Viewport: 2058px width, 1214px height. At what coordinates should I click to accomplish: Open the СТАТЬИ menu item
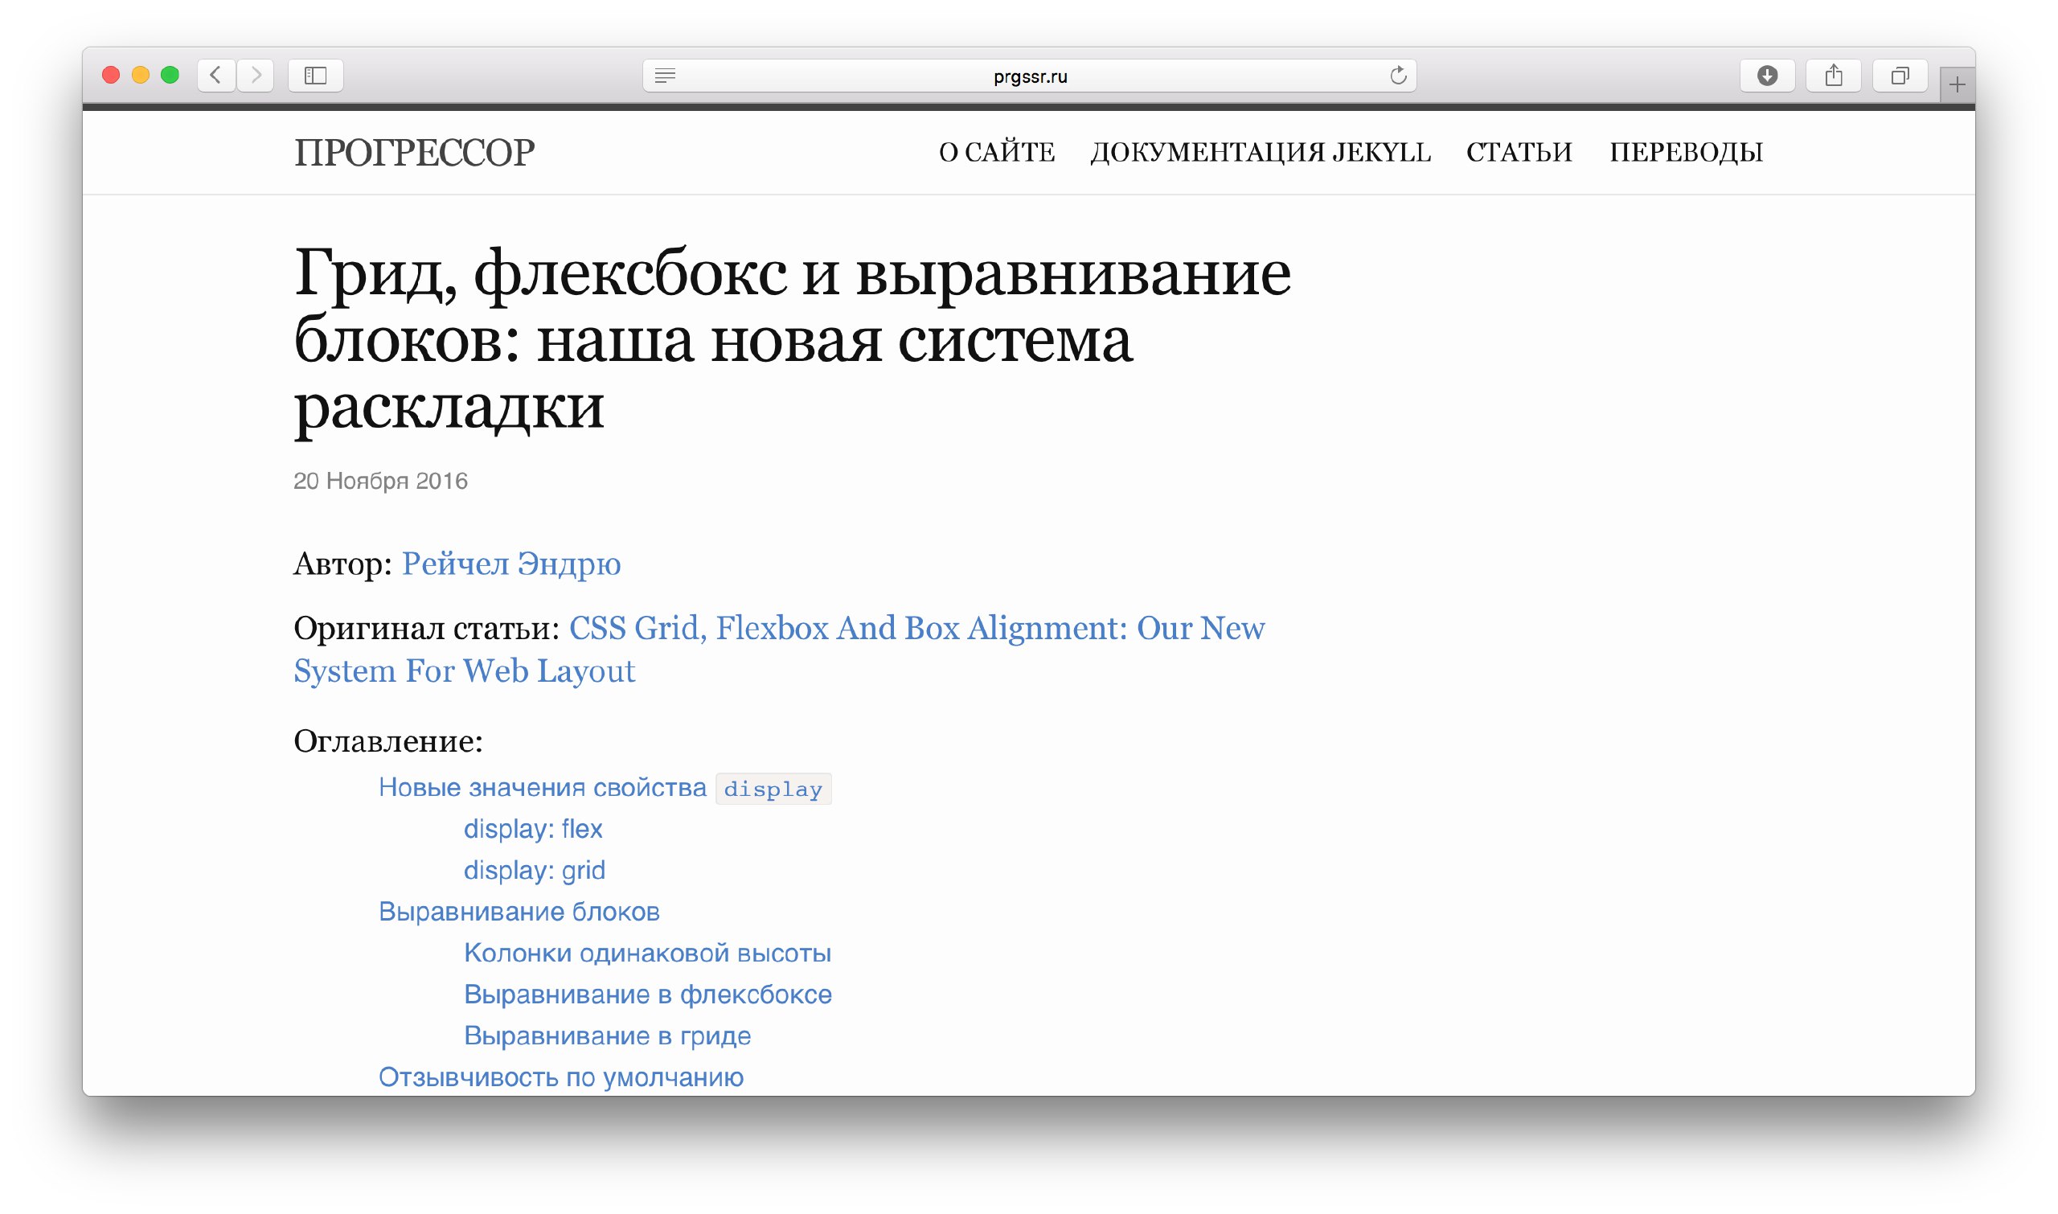1519,152
